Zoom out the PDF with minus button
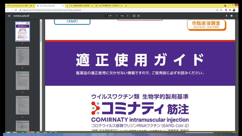The height and width of the screenshot is (136, 242). (117, 16)
